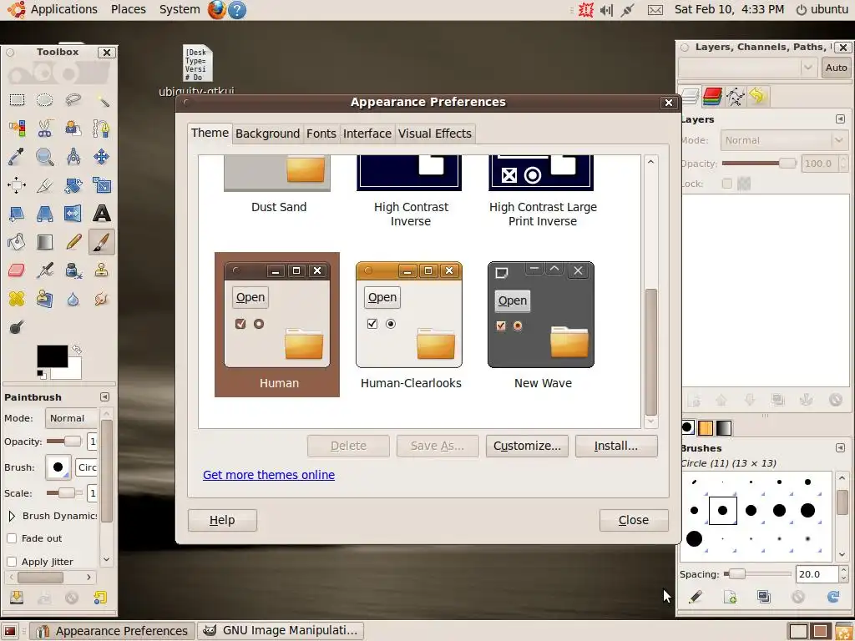Select the Blur/Sharpen droplet tool

coord(73,299)
